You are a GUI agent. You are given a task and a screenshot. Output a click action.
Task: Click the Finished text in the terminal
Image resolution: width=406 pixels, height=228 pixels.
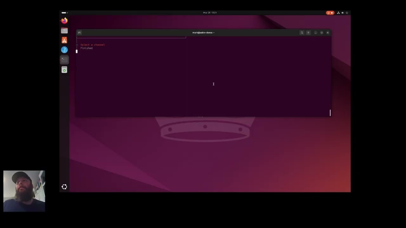(86, 48)
